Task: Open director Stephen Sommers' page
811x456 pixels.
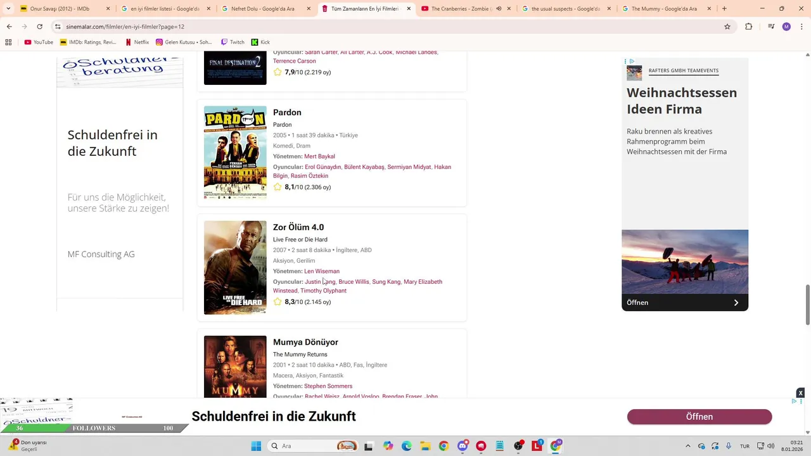Action: pos(328,386)
